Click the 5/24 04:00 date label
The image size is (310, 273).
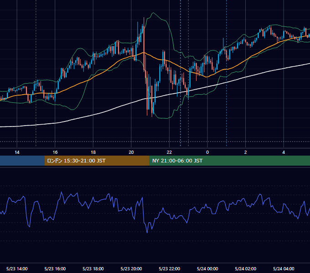tap(284, 268)
